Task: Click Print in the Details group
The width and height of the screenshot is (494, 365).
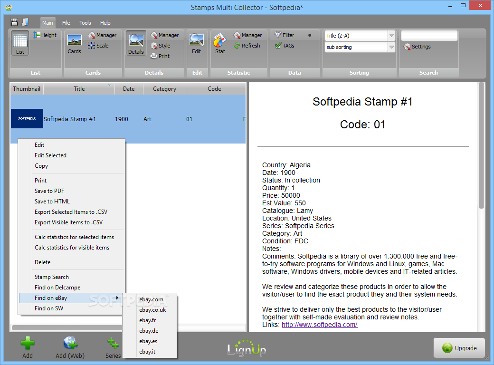Action: coord(161,56)
